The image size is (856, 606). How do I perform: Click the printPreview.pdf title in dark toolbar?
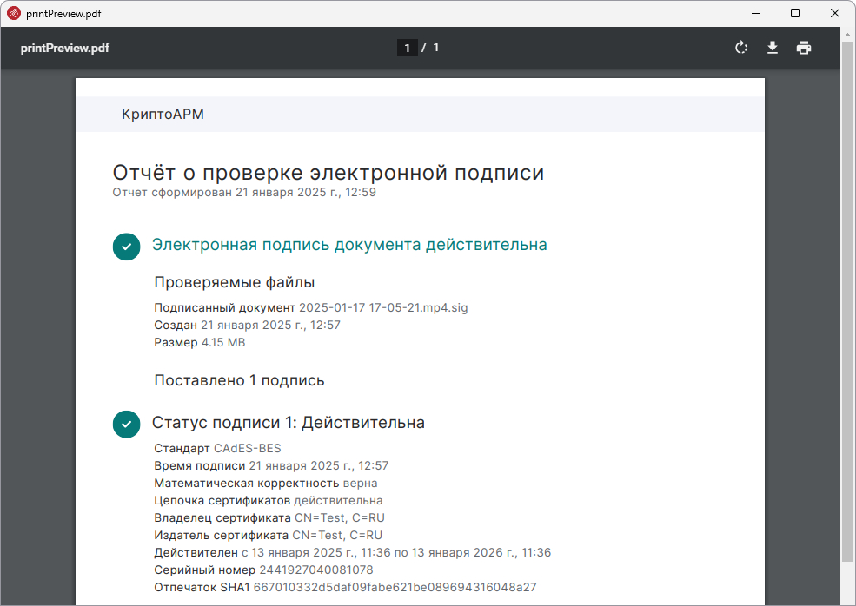[65, 48]
